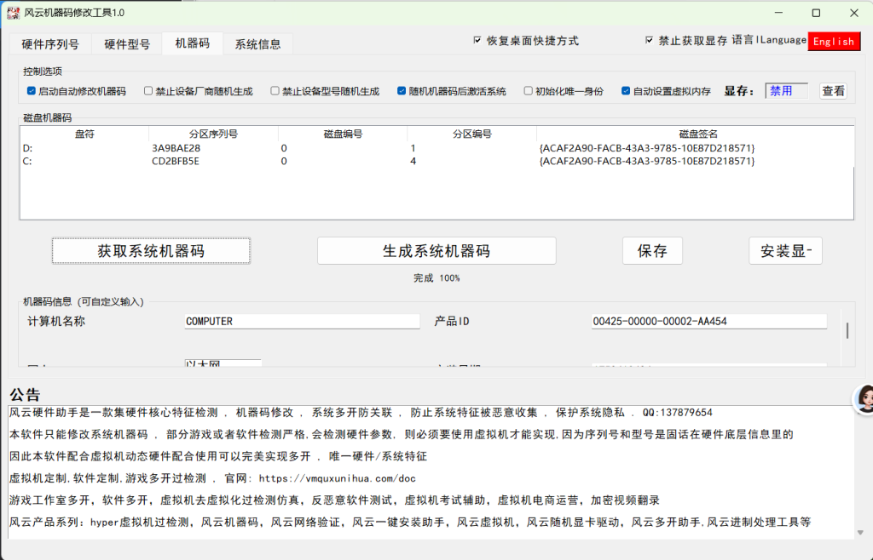Enable 禁止设备厂商随机生成
Image resolution: width=873 pixels, height=560 pixels.
[x=149, y=92]
